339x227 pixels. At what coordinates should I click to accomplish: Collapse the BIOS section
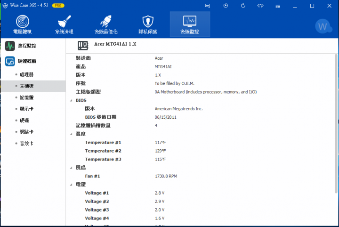[71, 100]
